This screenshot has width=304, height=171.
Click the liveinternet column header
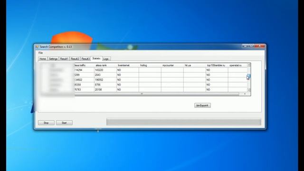pyautogui.click(x=127, y=66)
